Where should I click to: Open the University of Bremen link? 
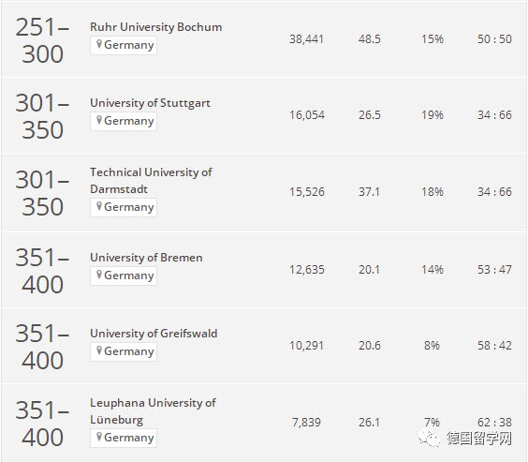(146, 258)
